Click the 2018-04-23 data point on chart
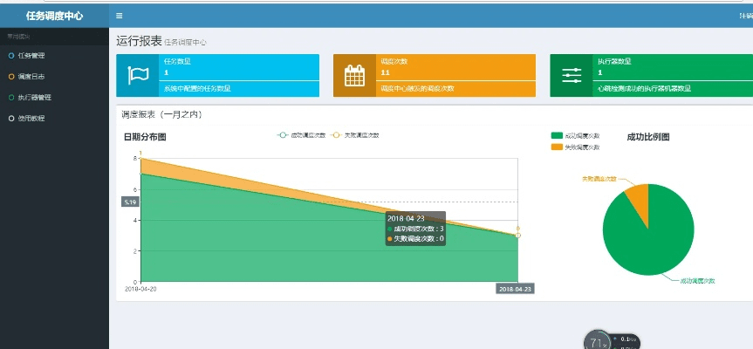This screenshot has width=753, height=349. (517, 235)
